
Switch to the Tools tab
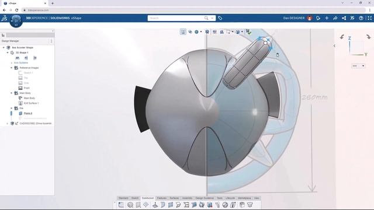pyautogui.click(x=220, y=198)
